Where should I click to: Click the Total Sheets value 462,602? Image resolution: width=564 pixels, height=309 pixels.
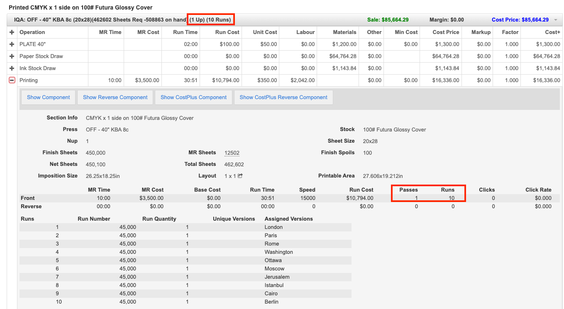click(x=234, y=165)
